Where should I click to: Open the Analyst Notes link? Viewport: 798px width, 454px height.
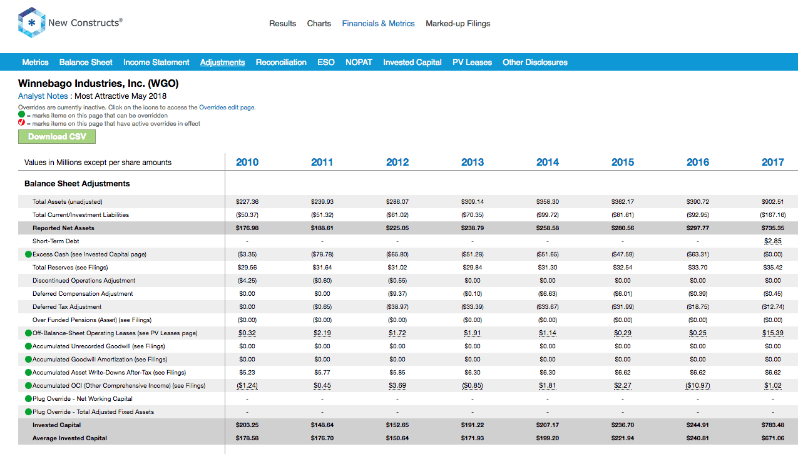(44, 96)
